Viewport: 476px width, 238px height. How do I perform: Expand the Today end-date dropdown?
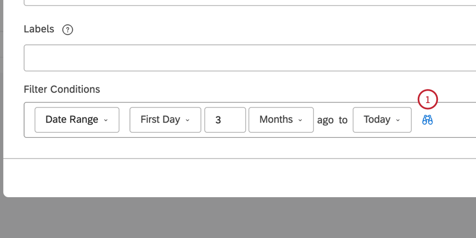tap(382, 120)
